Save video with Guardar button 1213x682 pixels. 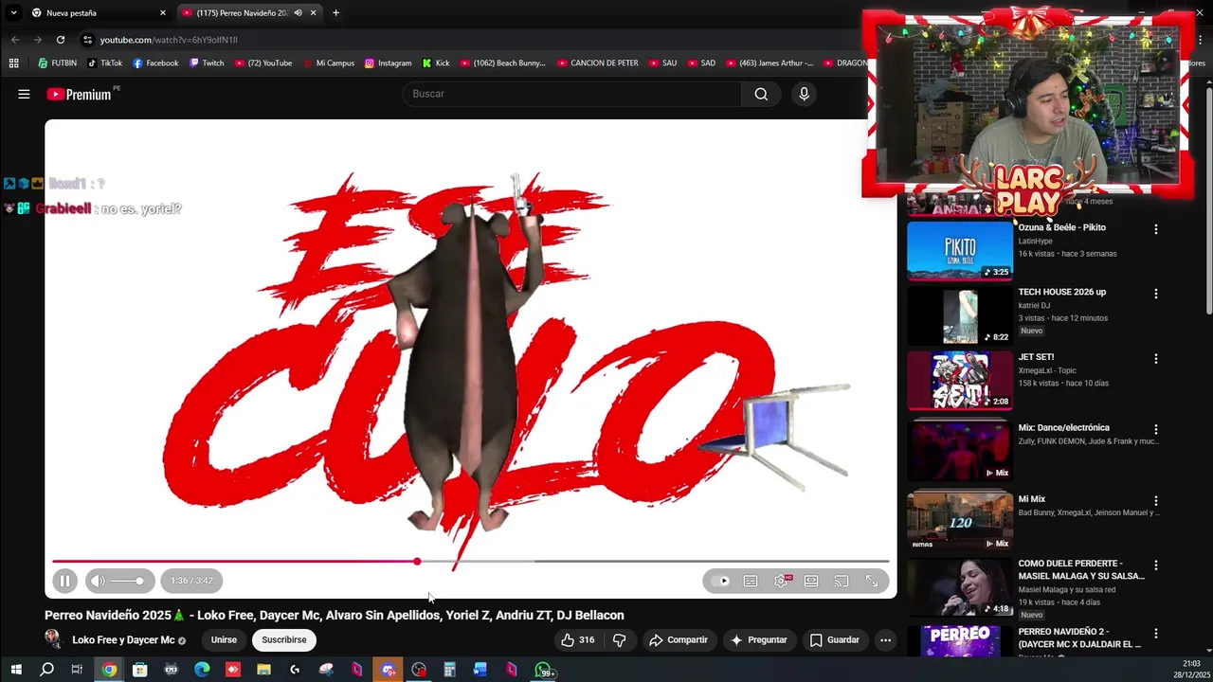tap(834, 639)
